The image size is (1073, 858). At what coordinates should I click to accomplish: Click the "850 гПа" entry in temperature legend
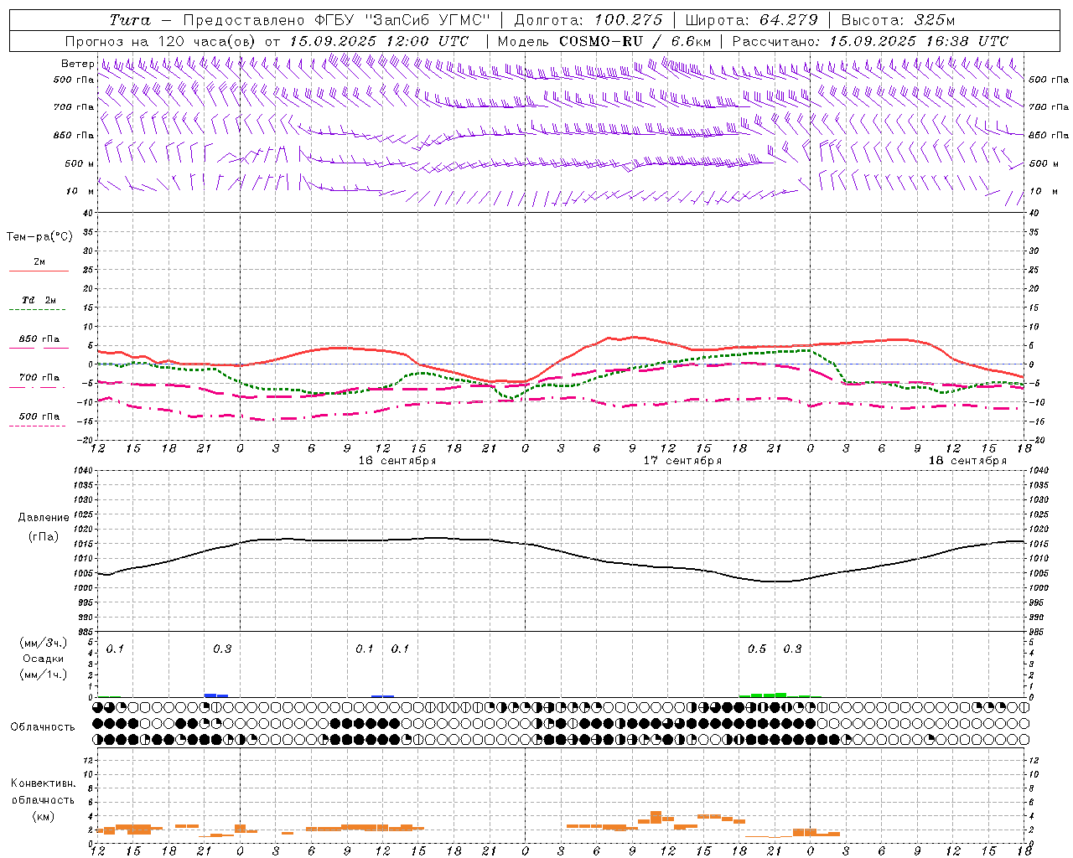pos(39,339)
